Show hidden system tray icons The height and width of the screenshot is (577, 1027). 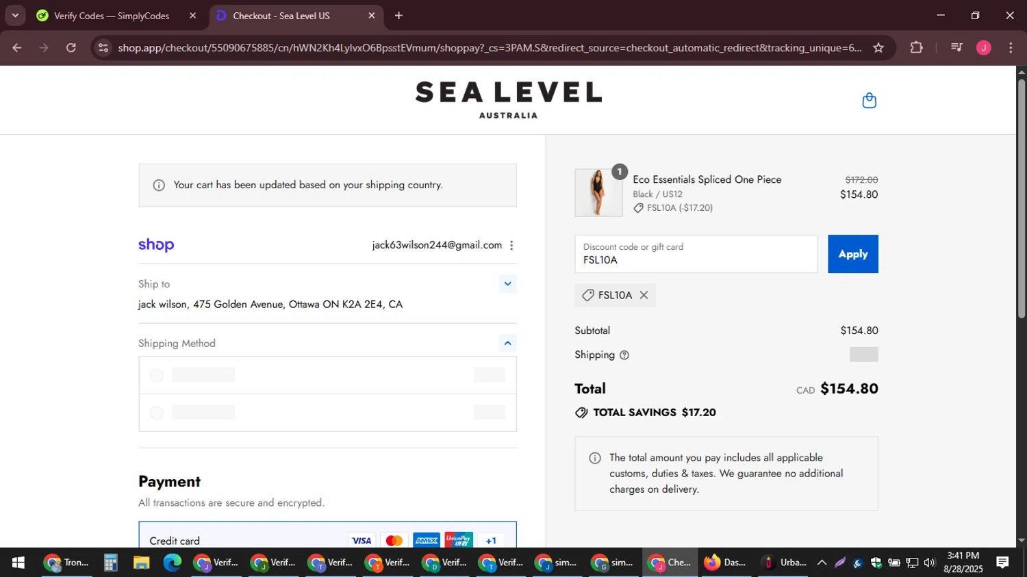(x=822, y=563)
